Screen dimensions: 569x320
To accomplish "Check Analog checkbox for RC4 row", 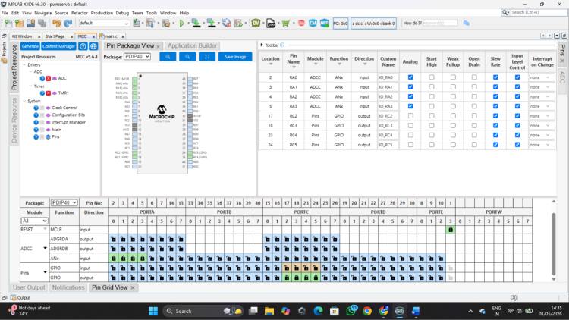I will [x=410, y=135].
